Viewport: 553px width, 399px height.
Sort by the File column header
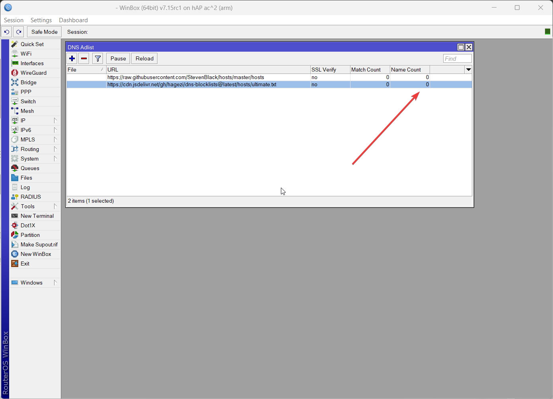(86, 70)
